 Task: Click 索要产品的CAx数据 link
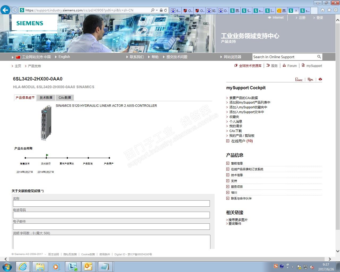click(244, 98)
